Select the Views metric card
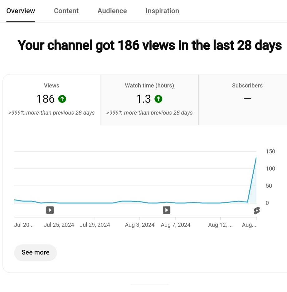 tap(51, 100)
